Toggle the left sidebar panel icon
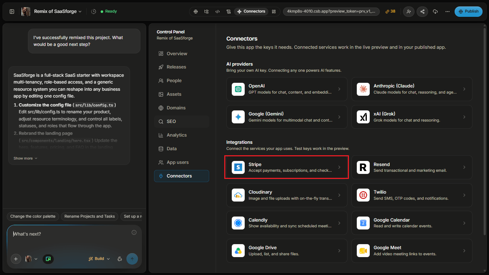 tap(12, 11)
